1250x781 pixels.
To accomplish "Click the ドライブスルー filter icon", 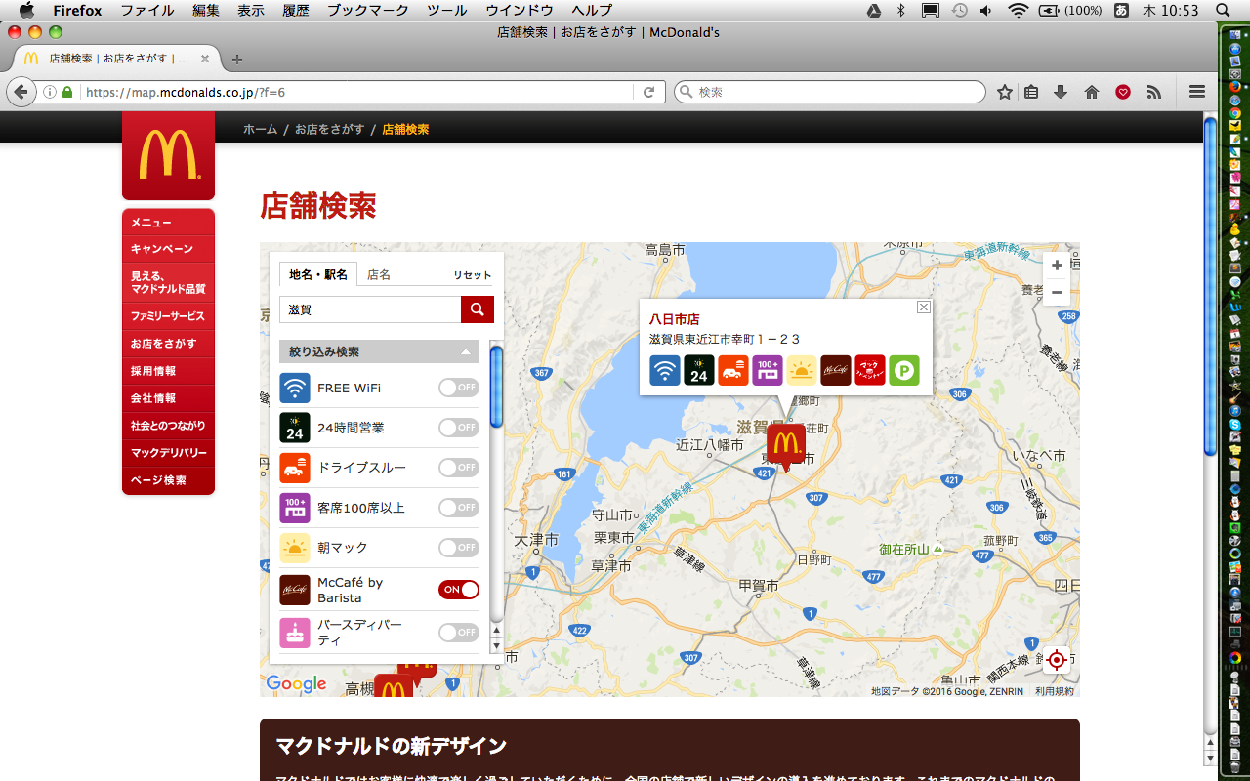I will (x=295, y=468).
